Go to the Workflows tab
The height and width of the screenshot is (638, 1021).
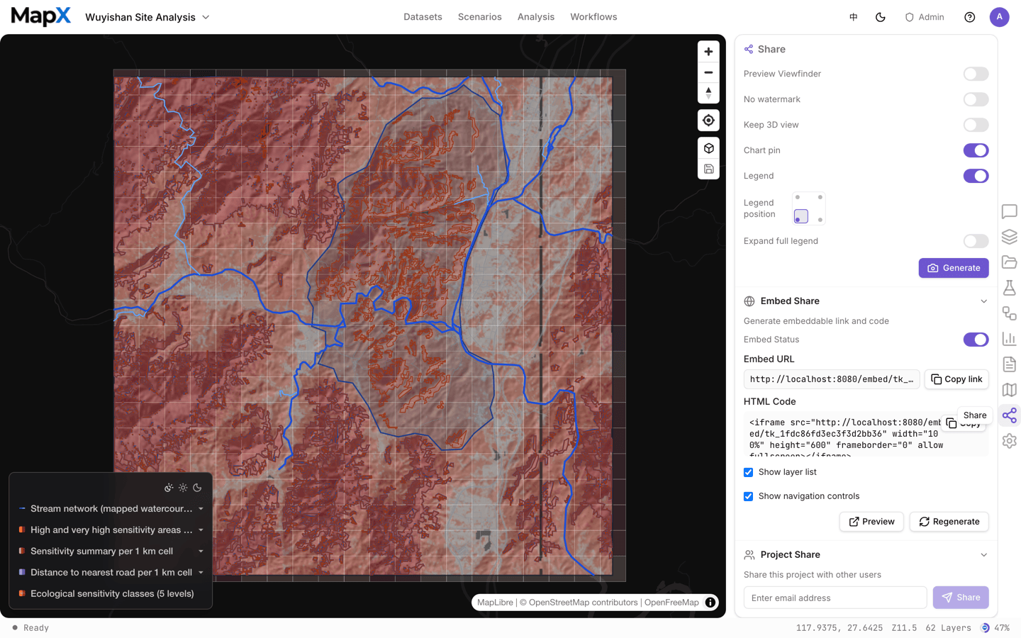pyautogui.click(x=593, y=17)
